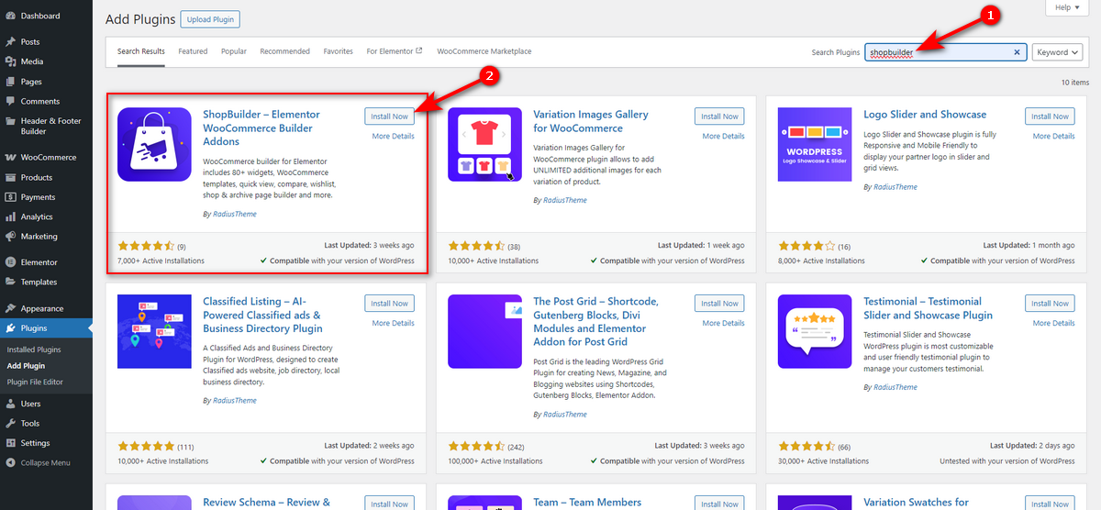This screenshot has height=510, width=1101.
Task: Click the Classified Listing plugin thumbnail
Action: pos(154,331)
